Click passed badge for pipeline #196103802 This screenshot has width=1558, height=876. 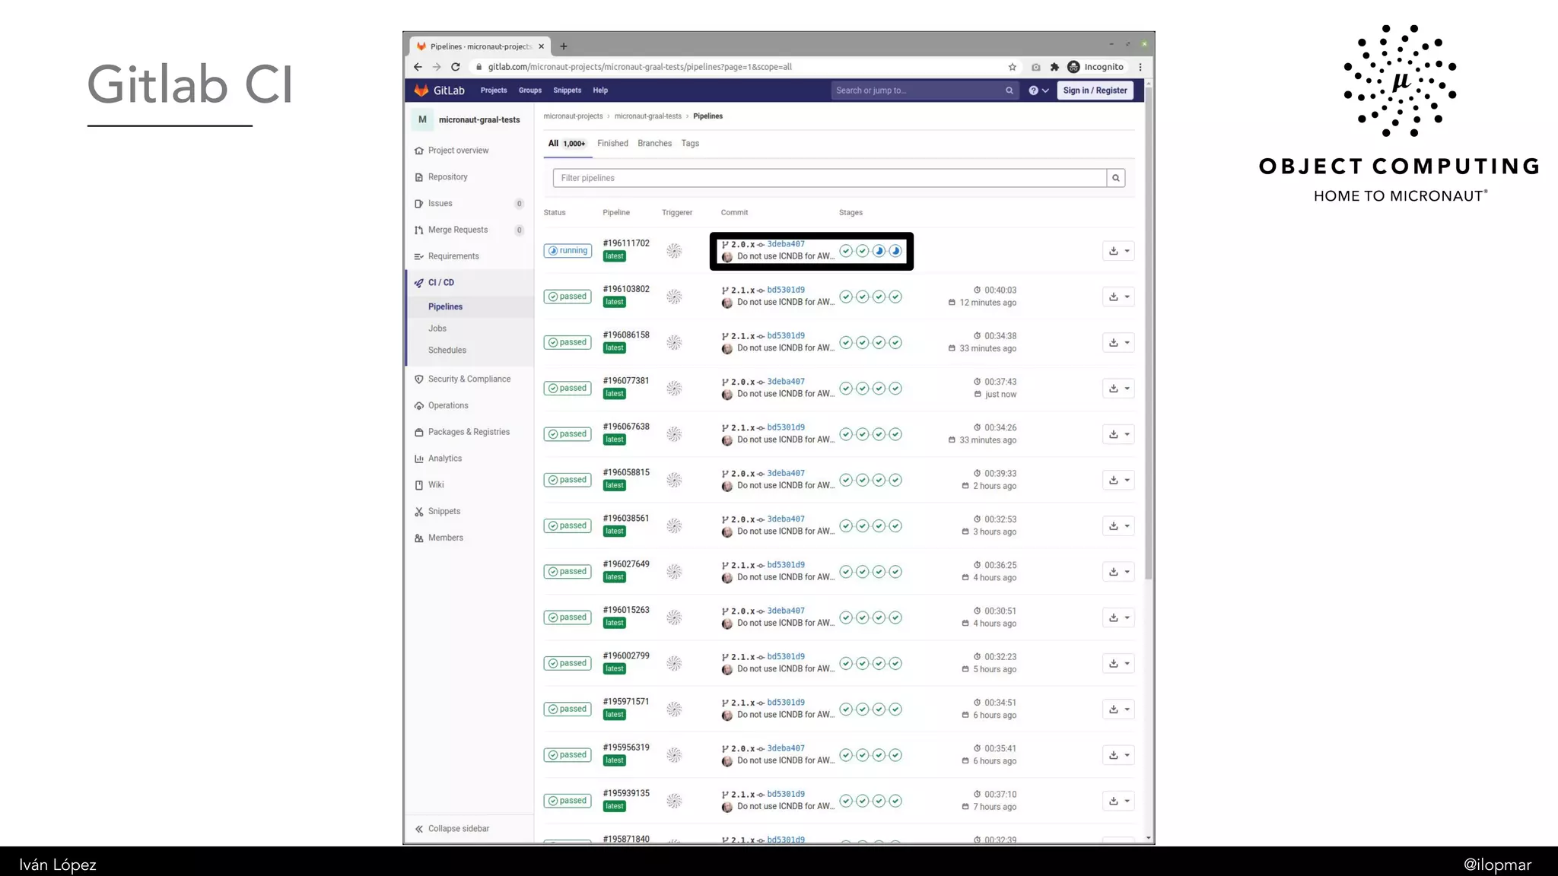pos(568,297)
